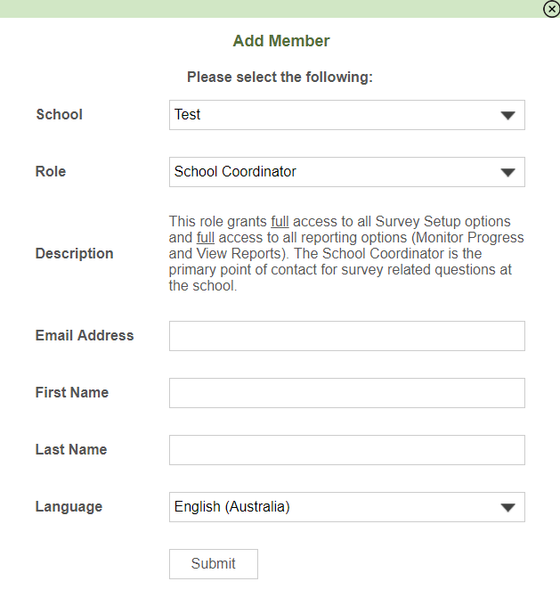Click the School dropdown arrow icon

click(507, 115)
